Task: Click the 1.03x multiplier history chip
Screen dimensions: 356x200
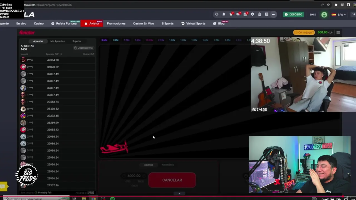Action: coord(172,40)
